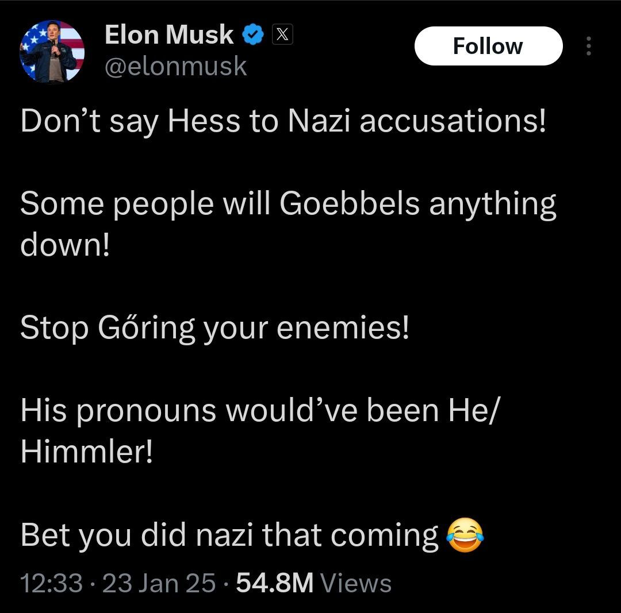Image resolution: width=621 pixels, height=613 pixels.
Task: Click the @elonmusk handle
Action: [175, 67]
